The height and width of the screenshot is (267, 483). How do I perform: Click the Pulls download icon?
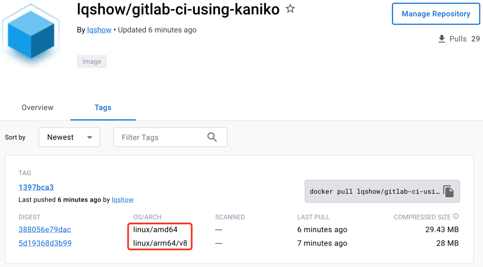[x=442, y=39]
